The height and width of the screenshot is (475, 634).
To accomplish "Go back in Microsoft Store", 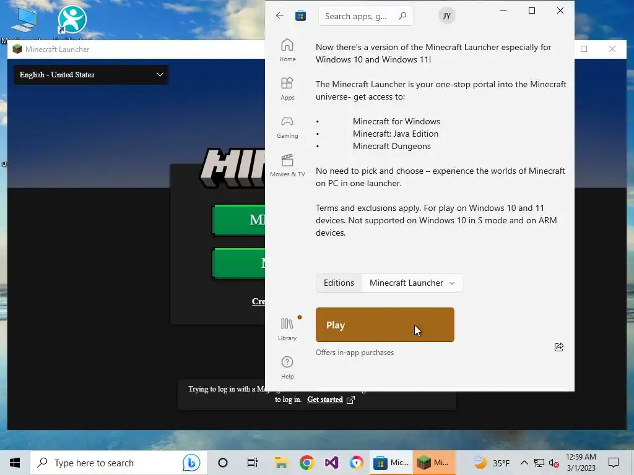I will click(x=279, y=15).
